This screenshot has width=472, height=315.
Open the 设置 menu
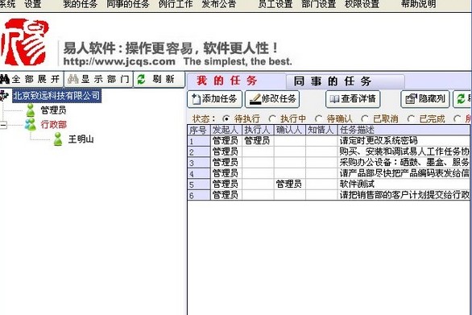coord(32,4)
